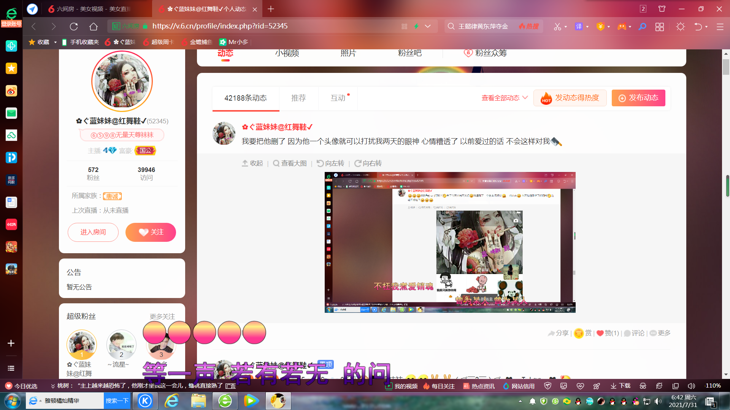This screenshot has height=410, width=730.
Task: Click the 查看全部动态 dropdown
Action: tap(505, 98)
